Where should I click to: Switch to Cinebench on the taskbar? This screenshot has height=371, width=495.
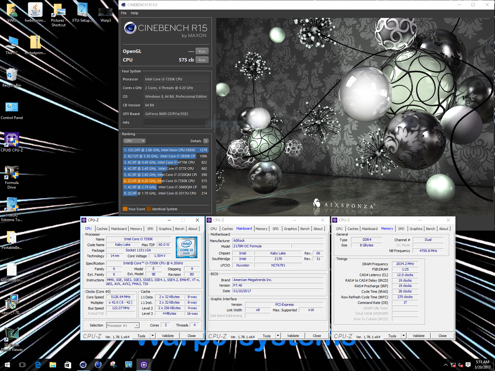coord(83,365)
